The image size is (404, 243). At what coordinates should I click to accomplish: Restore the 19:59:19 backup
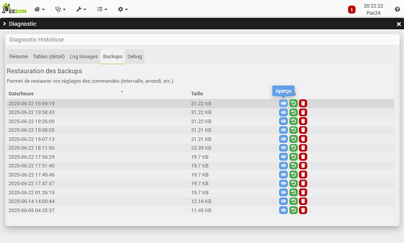click(293, 103)
